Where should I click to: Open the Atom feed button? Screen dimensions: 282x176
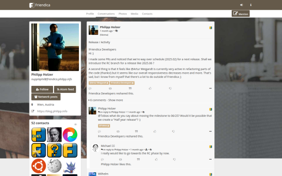(x=65, y=89)
